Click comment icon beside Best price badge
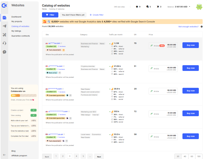 click(60, 73)
